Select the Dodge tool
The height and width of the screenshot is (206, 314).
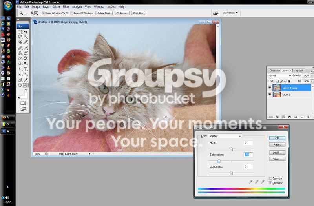coord(26,63)
